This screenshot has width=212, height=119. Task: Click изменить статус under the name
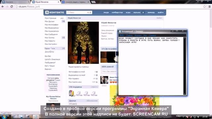click(x=108, y=26)
